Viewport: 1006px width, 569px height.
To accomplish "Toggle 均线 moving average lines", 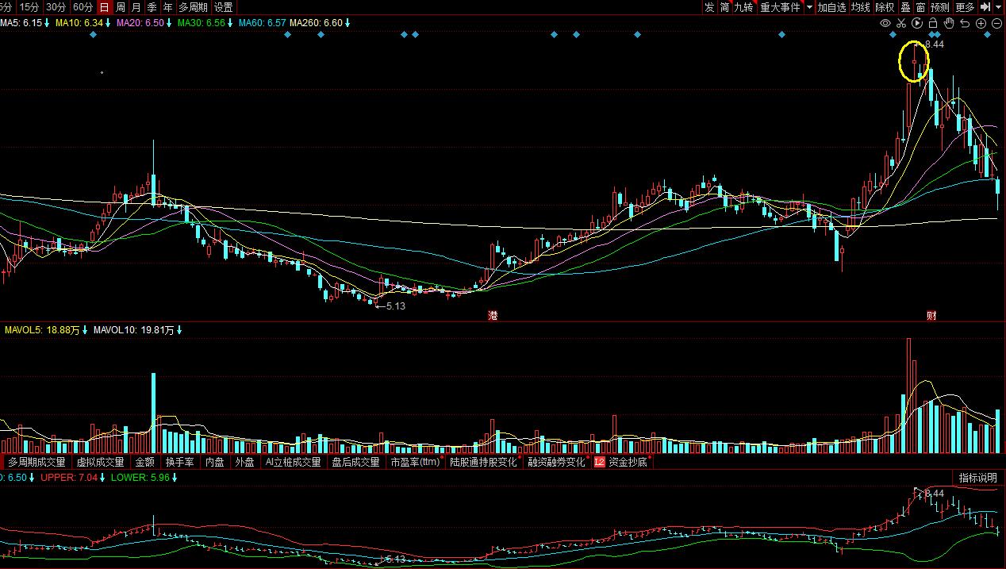I will point(861,7).
